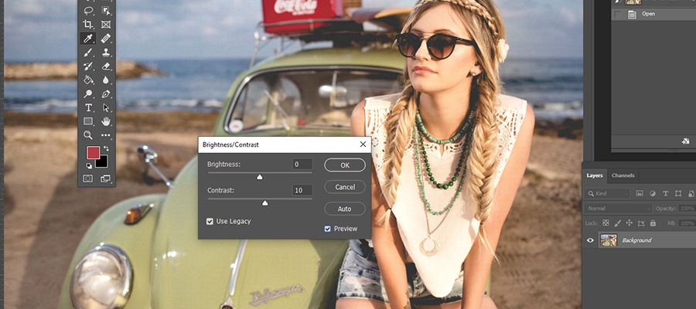Select the Background layer name

(x=636, y=240)
